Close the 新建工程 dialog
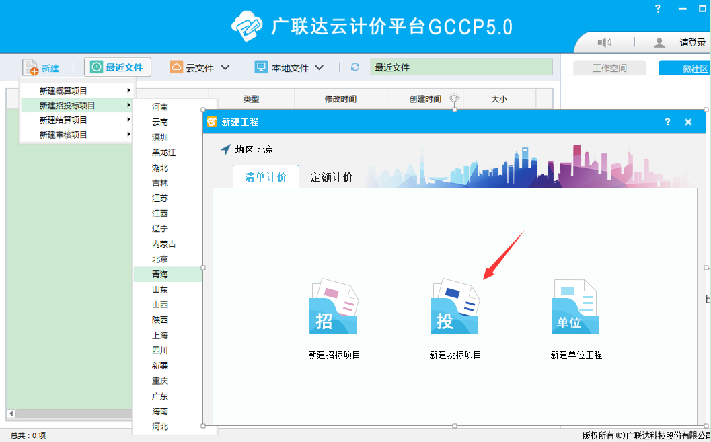Image resolution: width=711 pixels, height=442 pixels. tap(688, 122)
